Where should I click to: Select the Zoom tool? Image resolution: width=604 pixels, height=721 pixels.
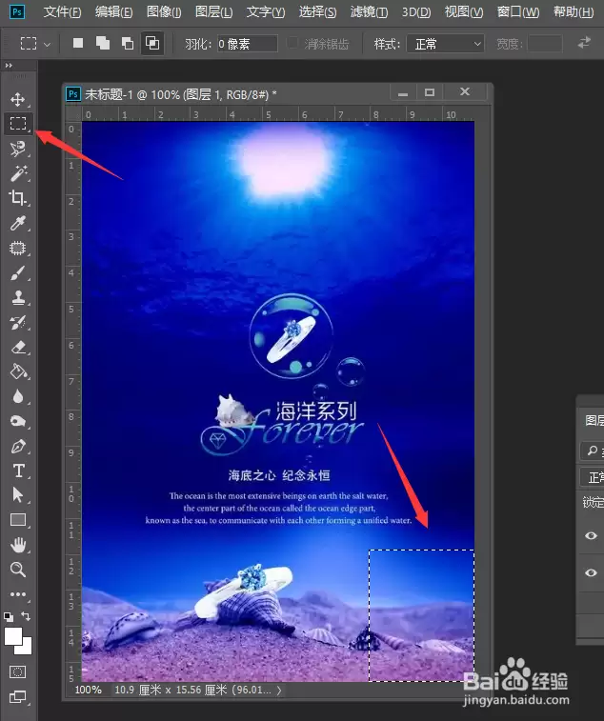click(x=18, y=570)
